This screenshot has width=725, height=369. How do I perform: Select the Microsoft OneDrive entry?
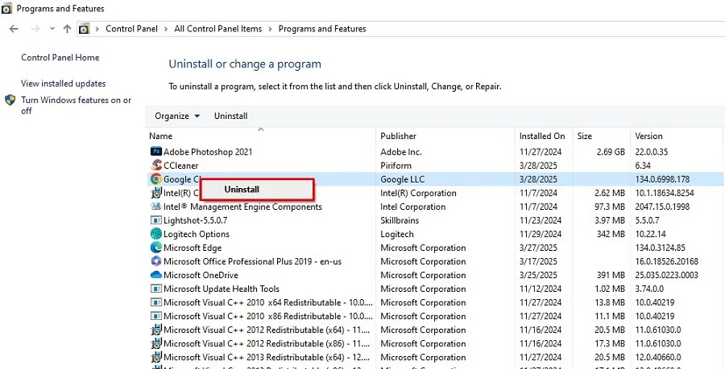point(201,275)
